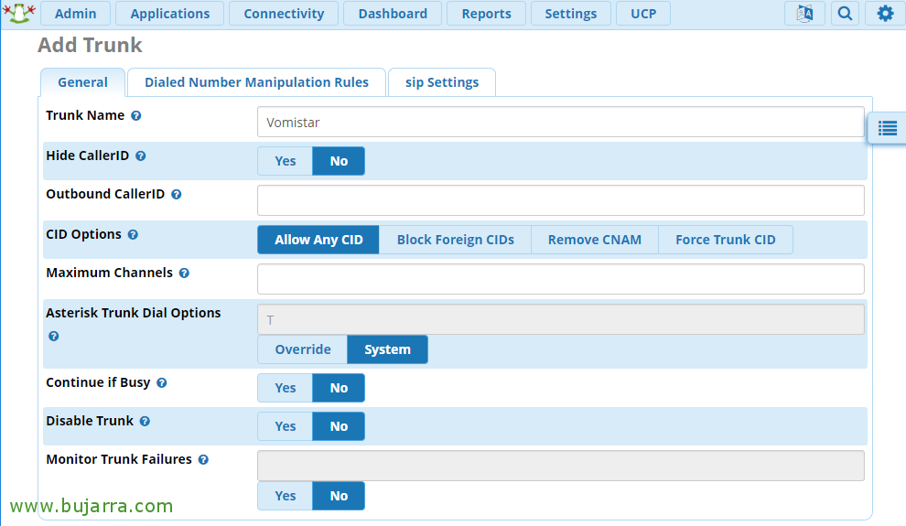The width and height of the screenshot is (906, 526).
Task: Click help icon beside CID Options
Action: tap(133, 234)
